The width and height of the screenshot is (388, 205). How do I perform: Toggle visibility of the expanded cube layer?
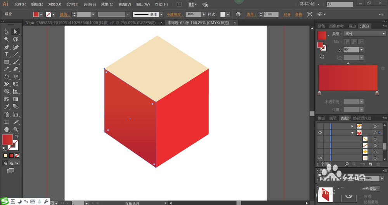(320, 133)
